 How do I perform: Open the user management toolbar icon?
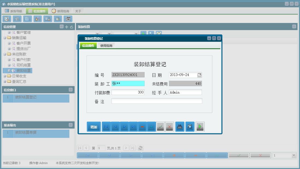37,19
